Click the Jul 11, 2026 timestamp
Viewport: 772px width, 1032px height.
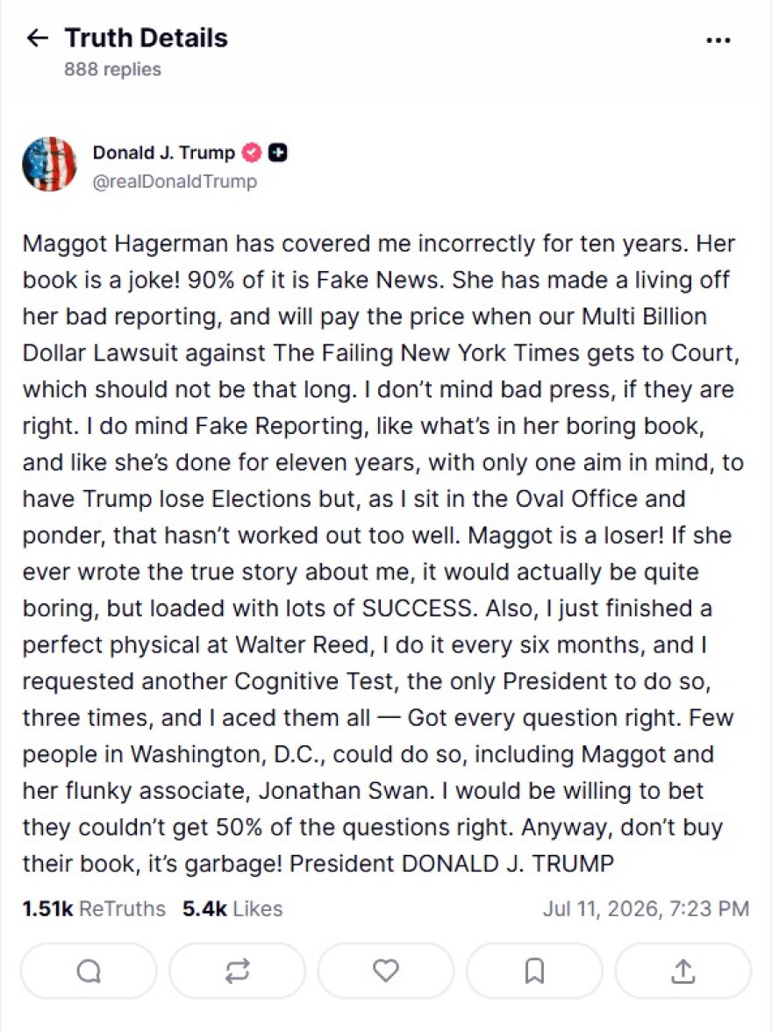coord(646,909)
